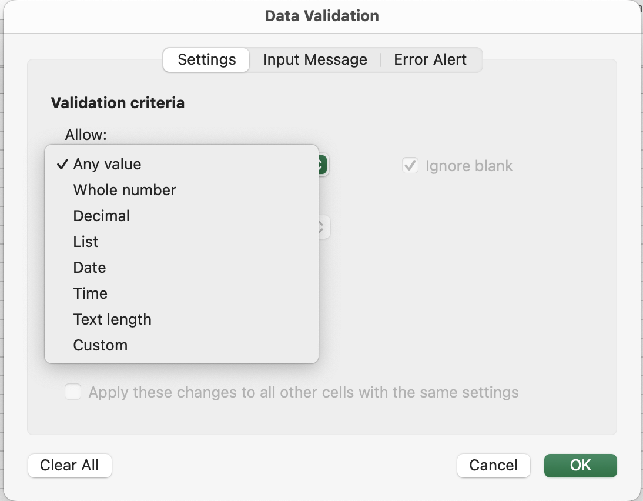This screenshot has width=643, height=501.
Task: Click the Cancel button
Action: (493, 465)
